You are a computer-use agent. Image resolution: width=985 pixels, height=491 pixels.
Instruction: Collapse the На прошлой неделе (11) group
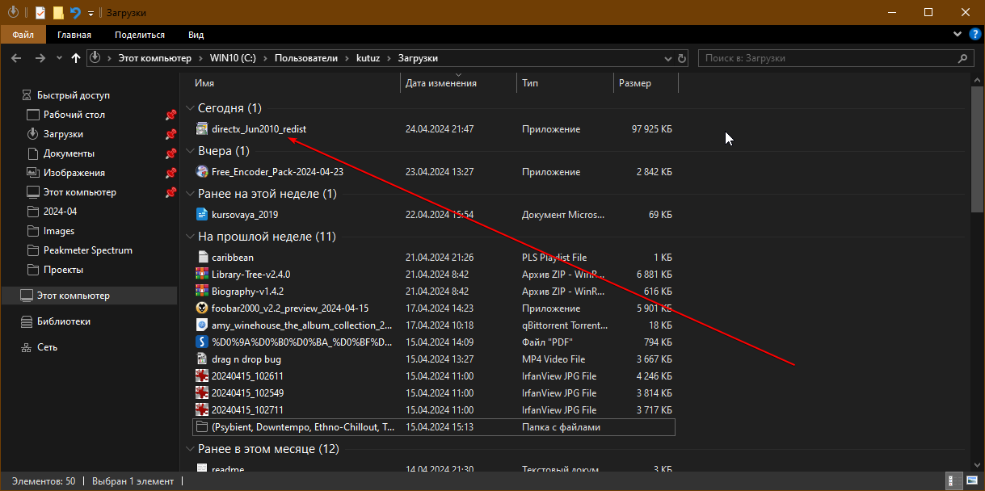(x=190, y=237)
